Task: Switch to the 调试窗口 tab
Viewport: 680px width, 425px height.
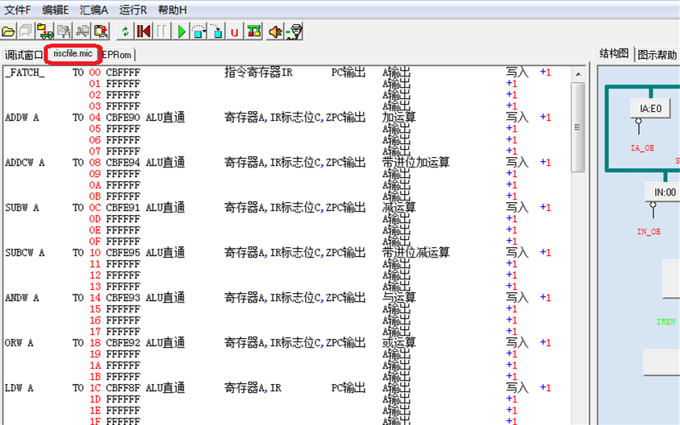Action: (x=23, y=55)
